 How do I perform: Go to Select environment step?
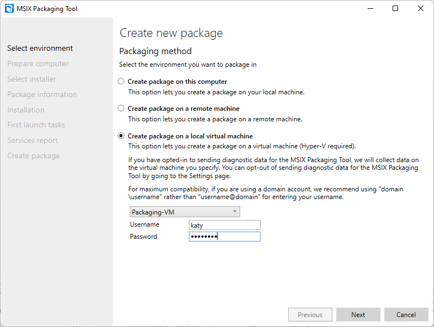tap(40, 48)
